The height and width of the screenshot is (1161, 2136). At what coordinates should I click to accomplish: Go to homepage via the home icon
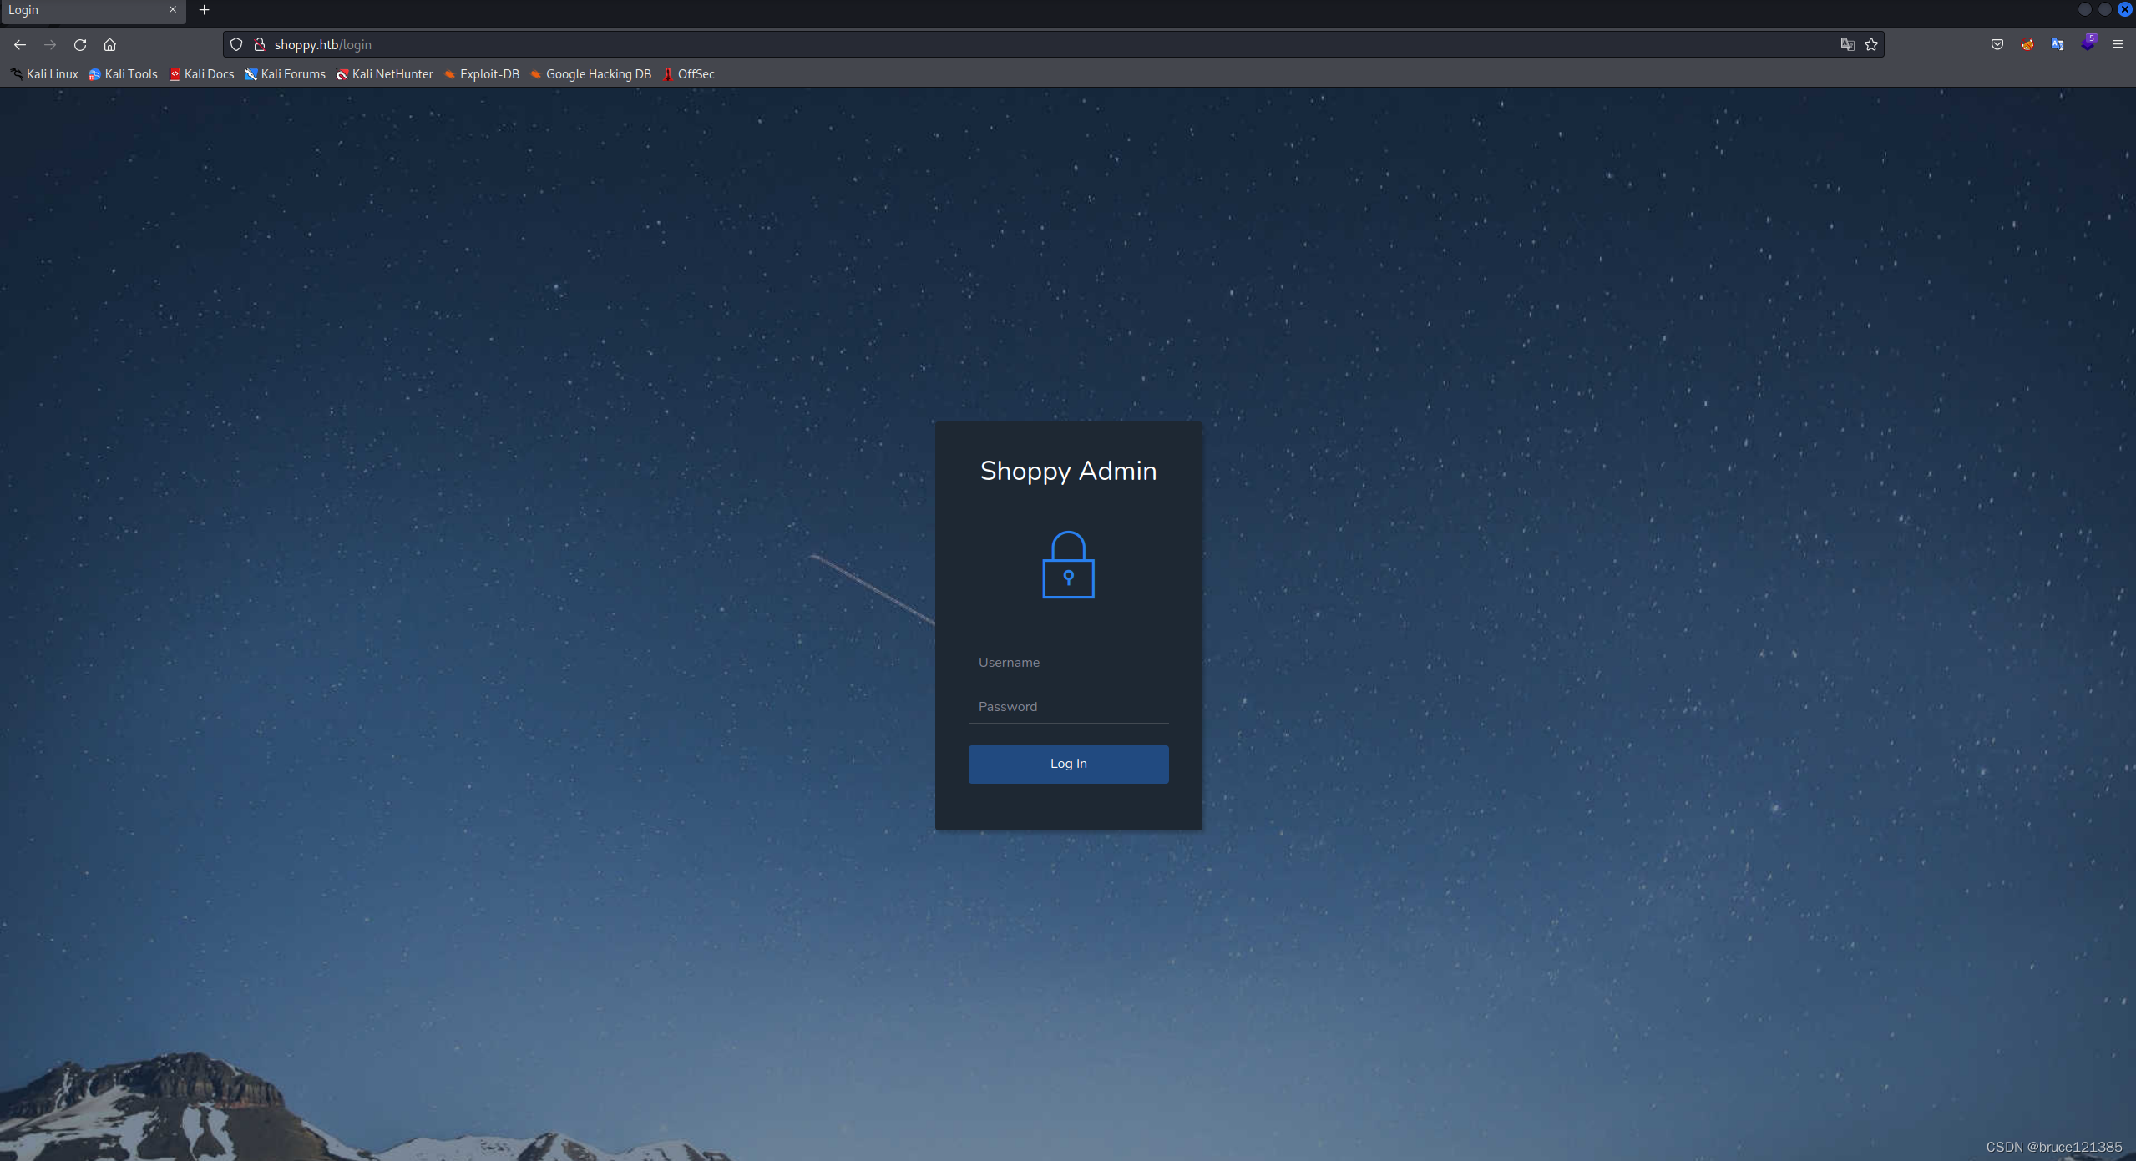109,44
